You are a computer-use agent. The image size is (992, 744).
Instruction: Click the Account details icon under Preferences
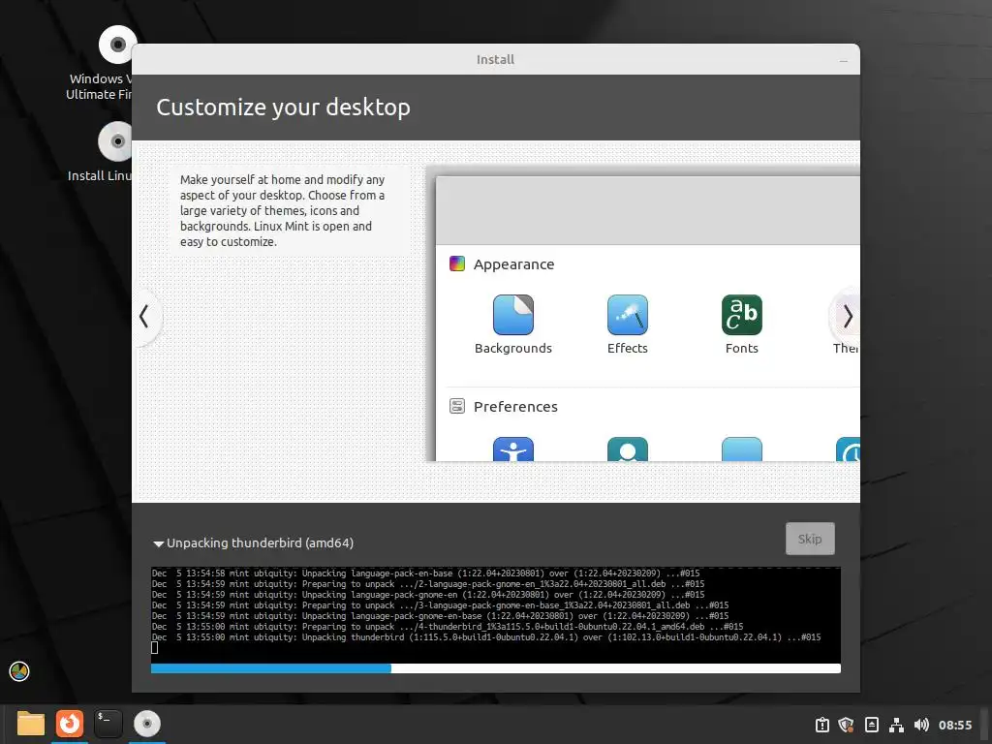pos(627,449)
